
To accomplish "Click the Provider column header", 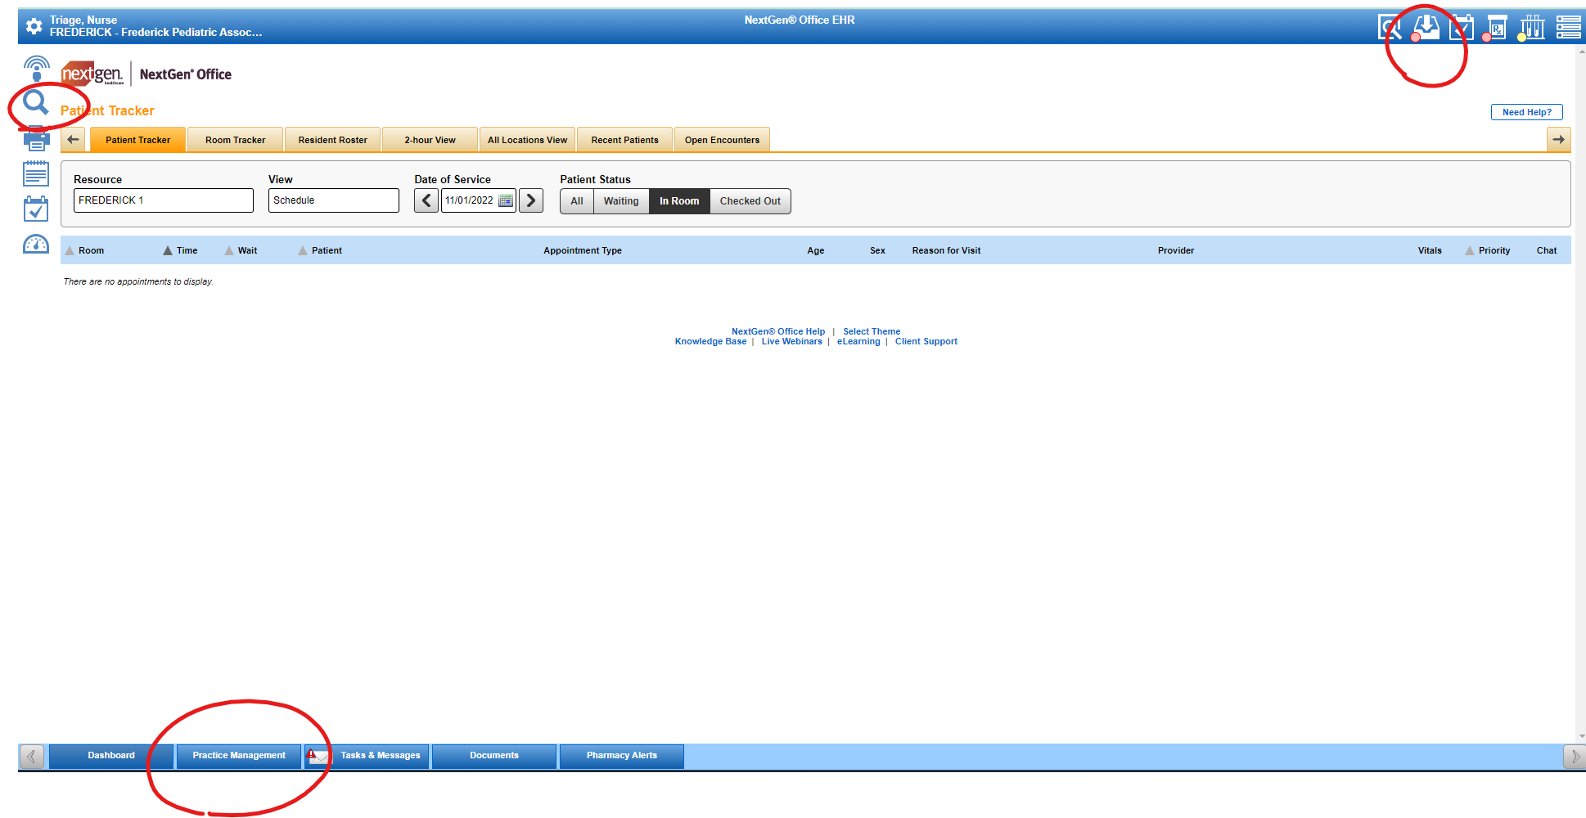I will [x=1176, y=250].
